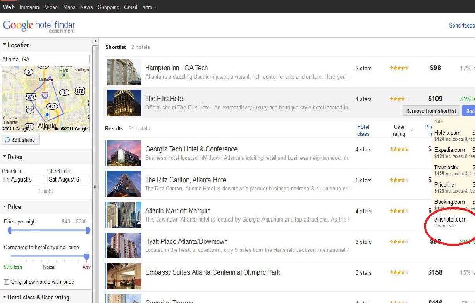This screenshot has height=303, width=475.
Task: Click star rating of Hyatt Place Atlanta/Downtown
Action: (x=399, y=242)
